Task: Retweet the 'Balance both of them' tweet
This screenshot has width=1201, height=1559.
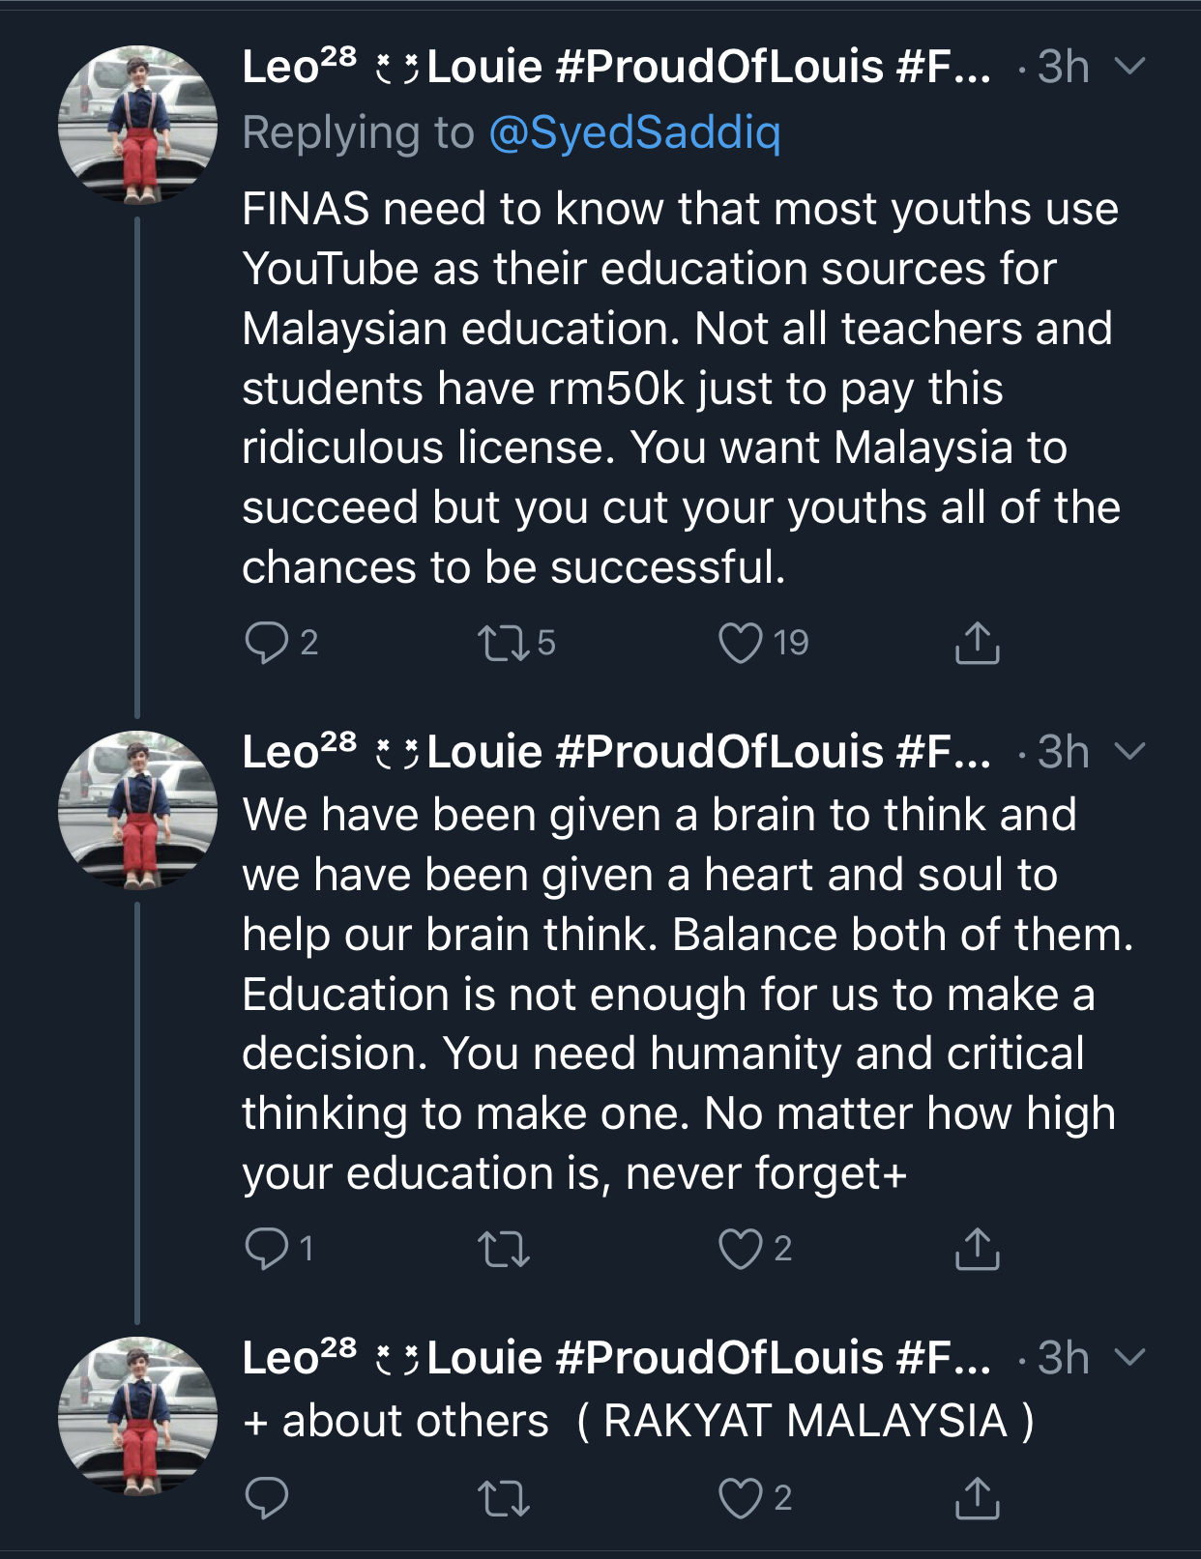Action: [504, 1248]
